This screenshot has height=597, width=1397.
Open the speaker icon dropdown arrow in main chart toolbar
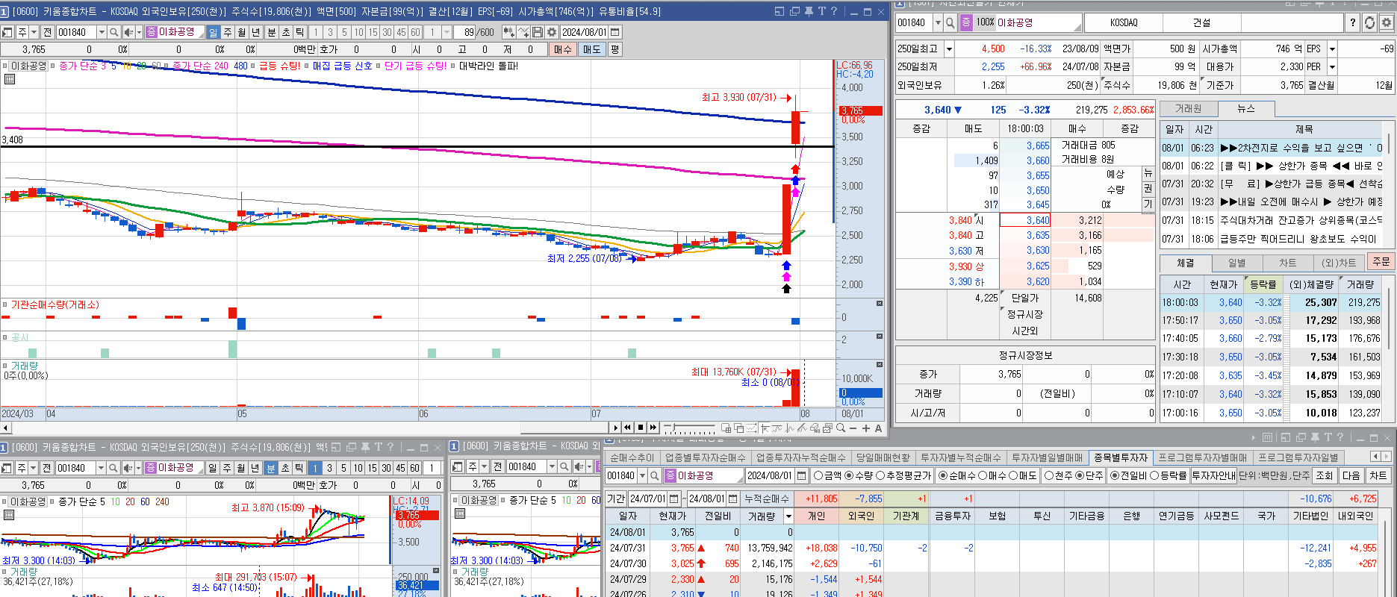pyautogui.click(x=138, y=32)
